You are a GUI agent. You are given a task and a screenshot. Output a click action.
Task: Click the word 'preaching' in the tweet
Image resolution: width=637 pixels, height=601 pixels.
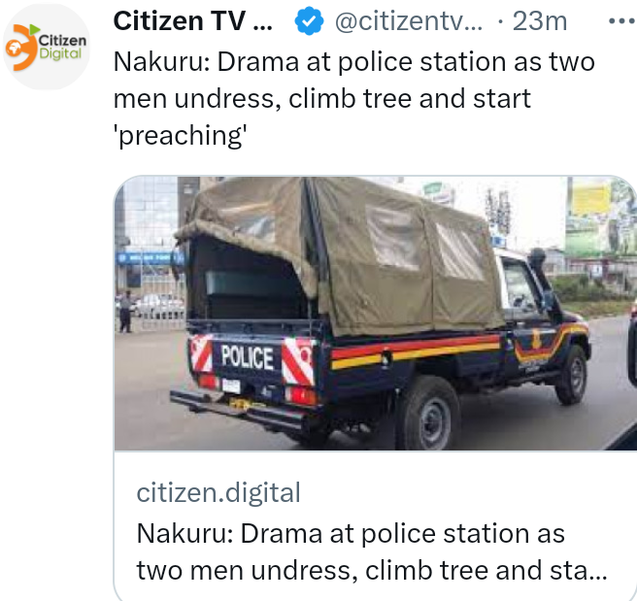click(180, 136)
